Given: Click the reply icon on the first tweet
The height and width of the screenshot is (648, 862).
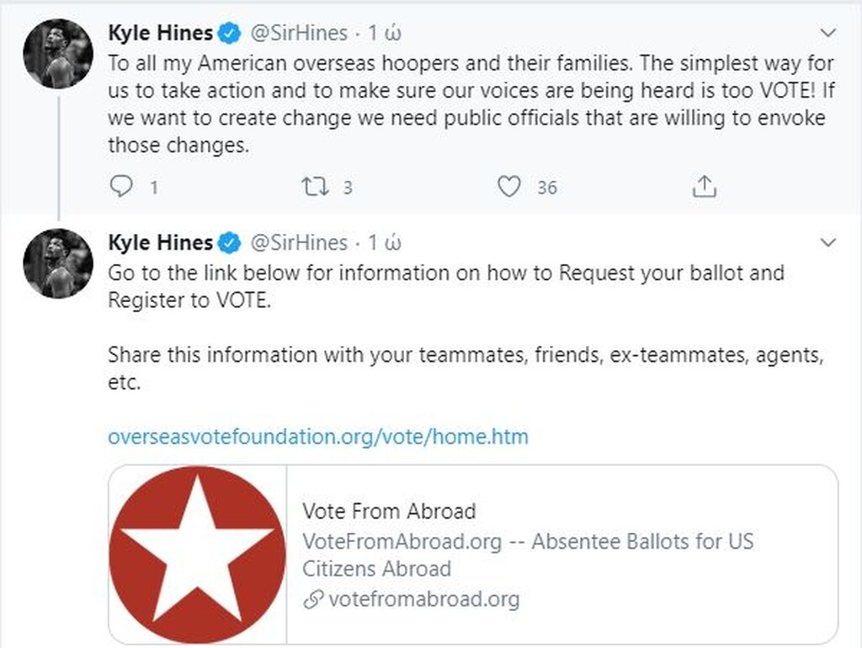Looking at the screenshot, I should [x=121, y=187].
